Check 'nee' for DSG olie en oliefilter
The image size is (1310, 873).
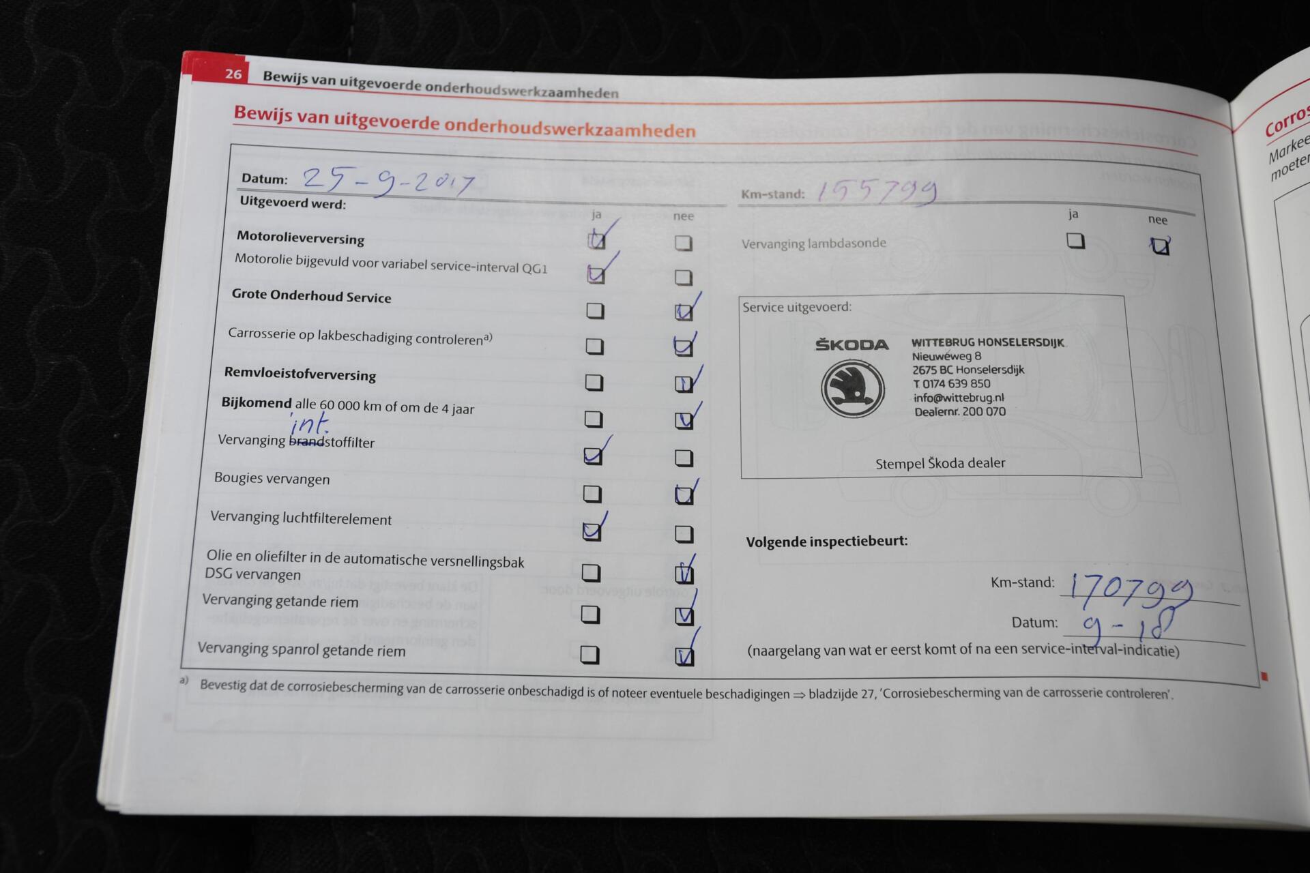(x=684, y=574)
